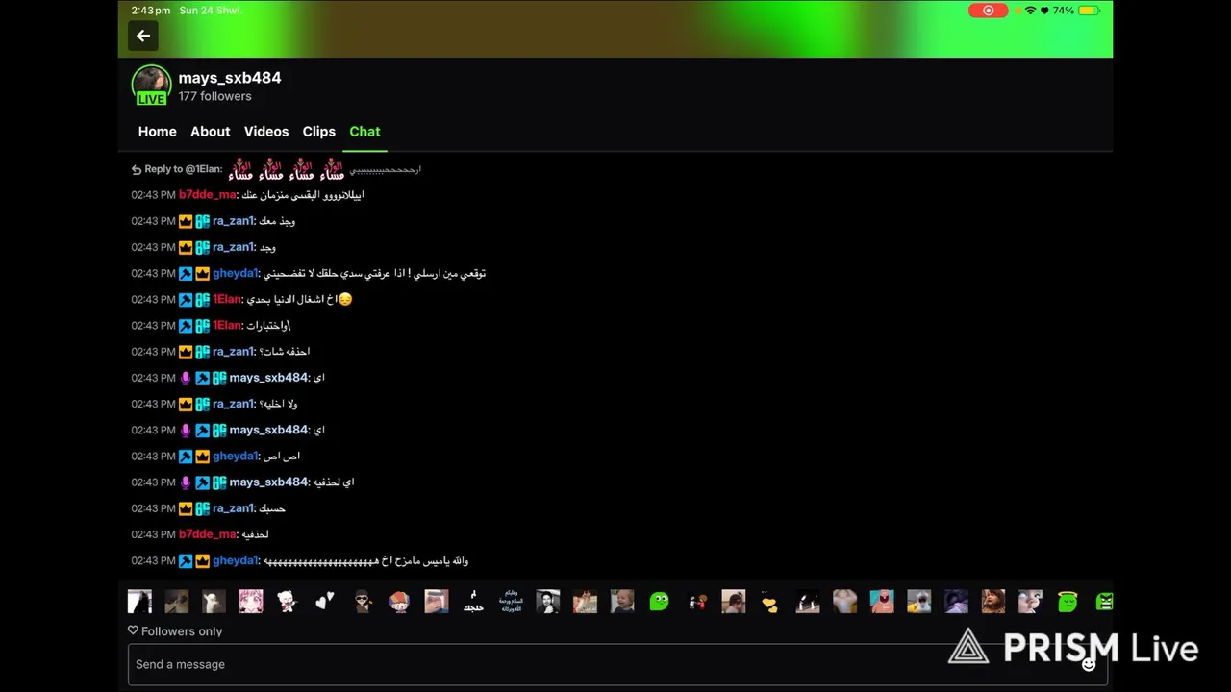Tap the Wi-Fi status icon
This screenshot has height=692, width=1231.
(1031, 11)
